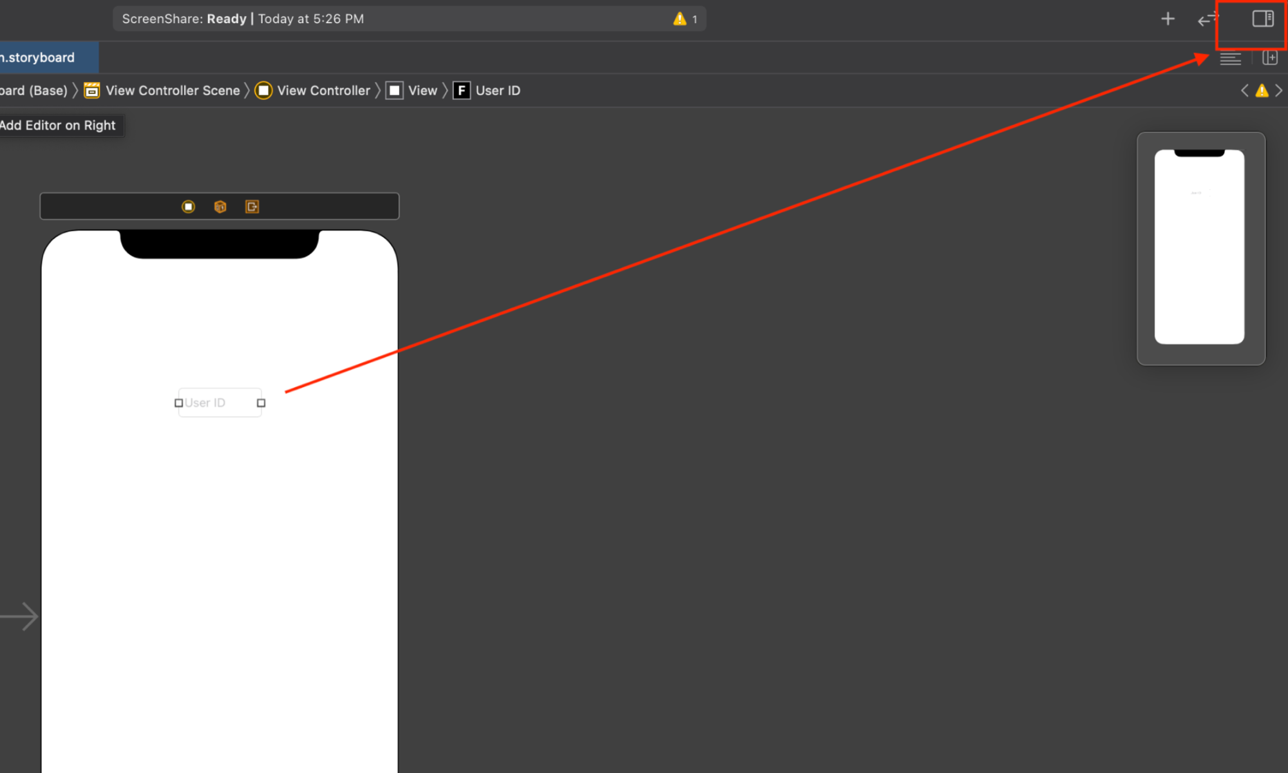Viewport: 1288px width, 773px height.
Task: Open the View Controller Scene breadcrumb
Action: click(173, 91)
